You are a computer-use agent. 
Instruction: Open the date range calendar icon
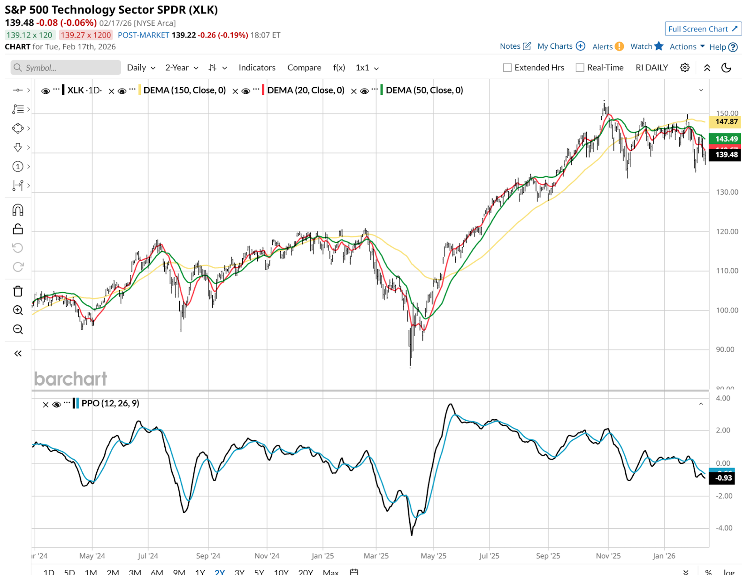[354, 572]
